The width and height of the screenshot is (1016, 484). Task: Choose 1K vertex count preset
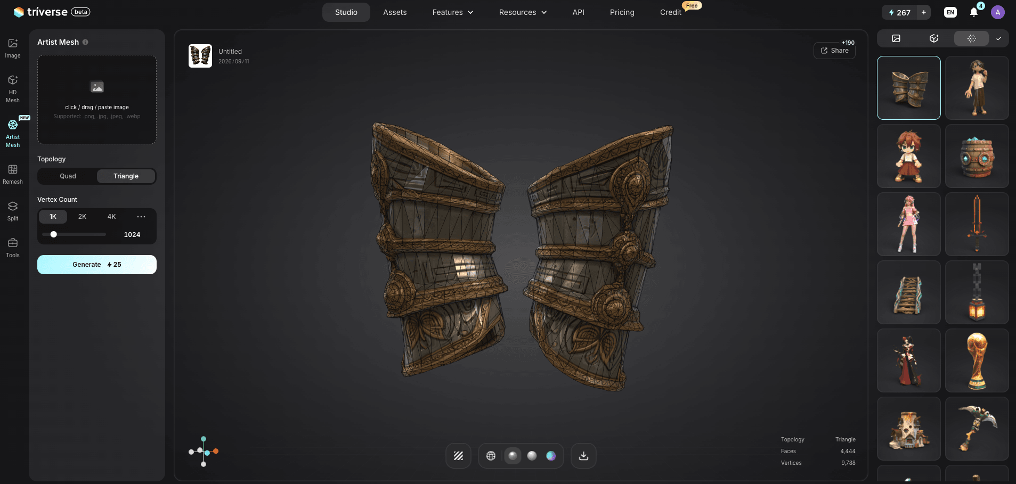[53, 217]
